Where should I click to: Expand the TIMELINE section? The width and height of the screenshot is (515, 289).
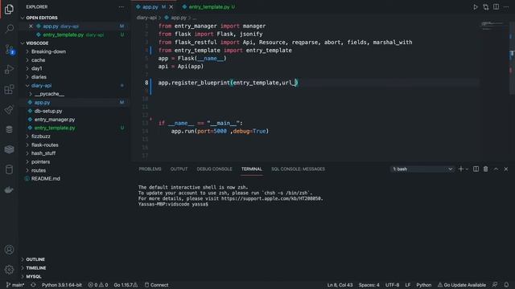click(x=35, y=268)
